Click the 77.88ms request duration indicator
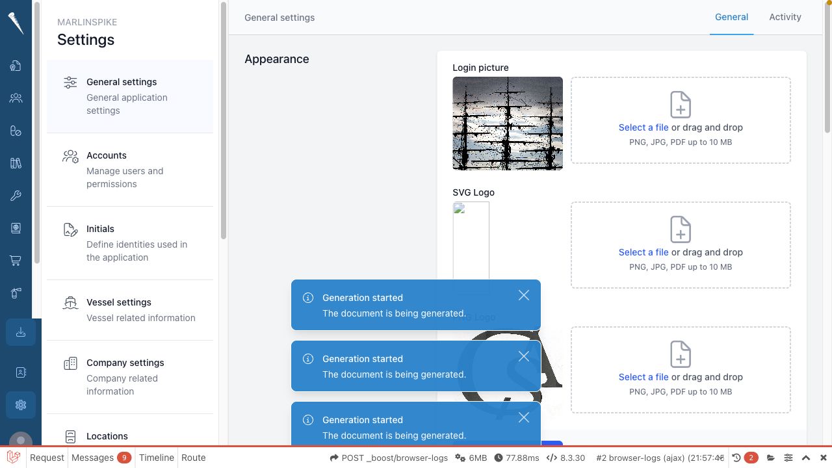Image resolution: width=832 pixels, height=468 pixels. 517,458
